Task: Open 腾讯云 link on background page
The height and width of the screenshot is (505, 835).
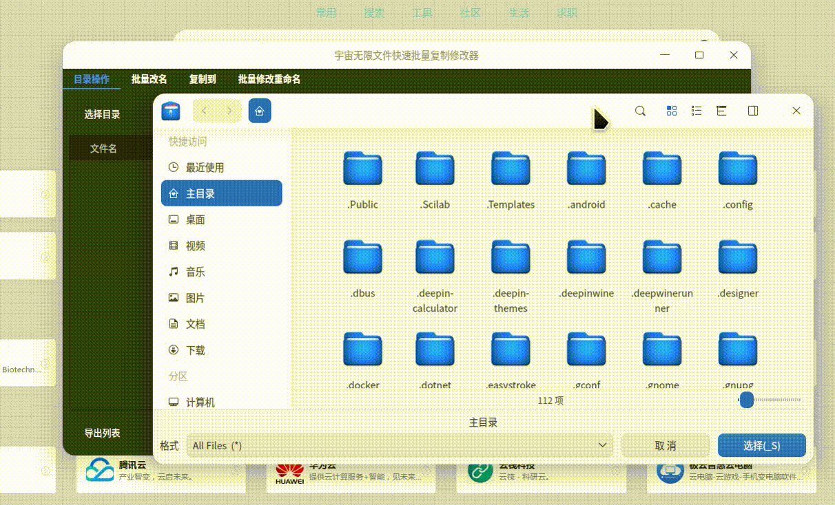Action: tap(161, 470)
